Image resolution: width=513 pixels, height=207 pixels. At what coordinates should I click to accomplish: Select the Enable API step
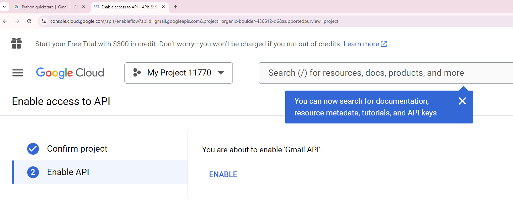[x=68, y=172]
